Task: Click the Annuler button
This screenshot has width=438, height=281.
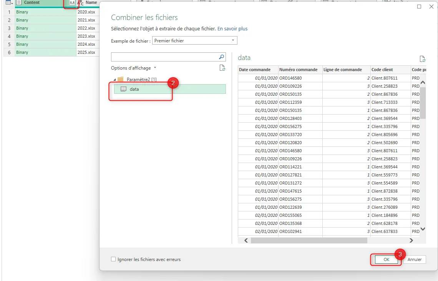Action: 415,259
